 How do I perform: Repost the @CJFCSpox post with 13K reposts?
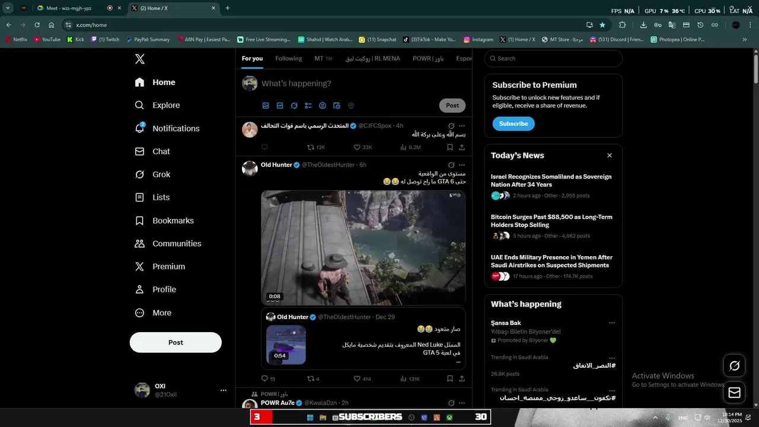(x=316, y=147)
